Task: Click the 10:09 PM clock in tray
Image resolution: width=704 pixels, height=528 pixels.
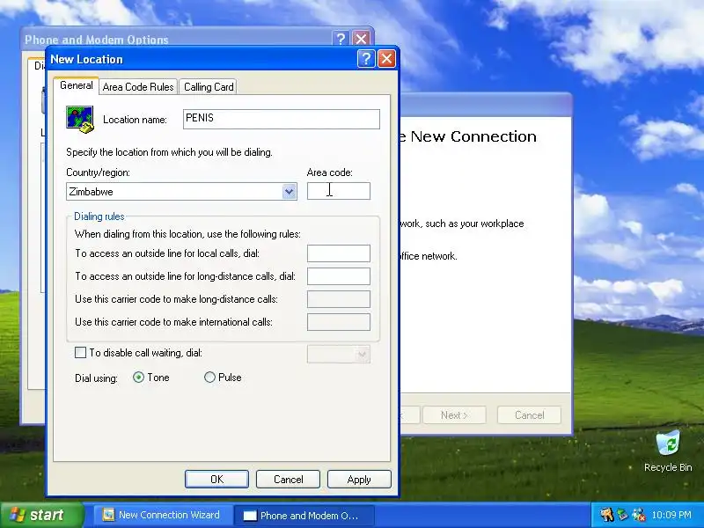Action: [671, 515]
